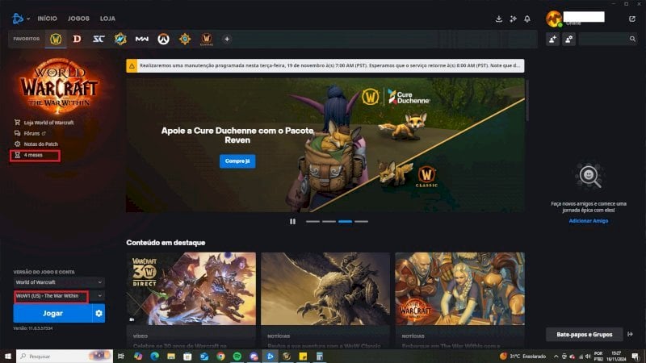Pop out the social panel window
This screenshot has height=363, width=646.
pos(632,19)
